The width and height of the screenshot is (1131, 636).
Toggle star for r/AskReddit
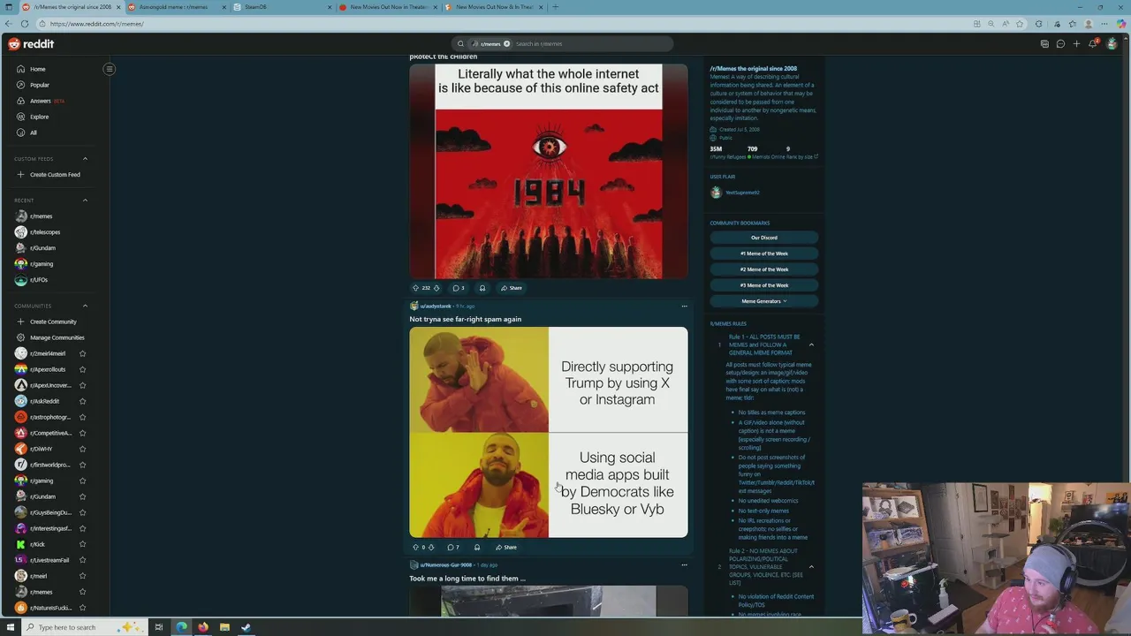pos(82,401)
